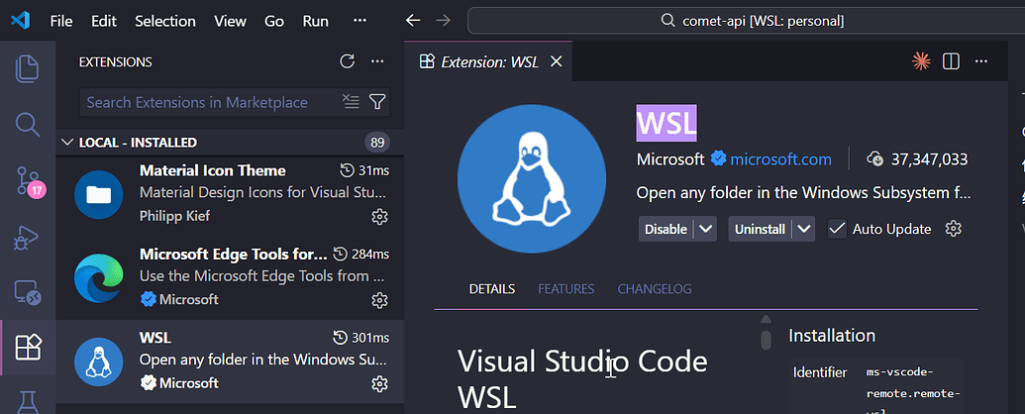Click the Microsoft publisher name
The height and width of the screenshot is (414, 1025).
pyautogui.click(x=670, y=158)
